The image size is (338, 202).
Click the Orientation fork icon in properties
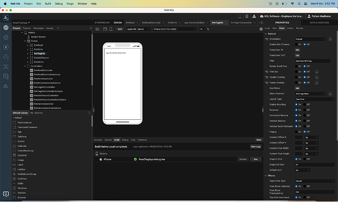point(266,39)
